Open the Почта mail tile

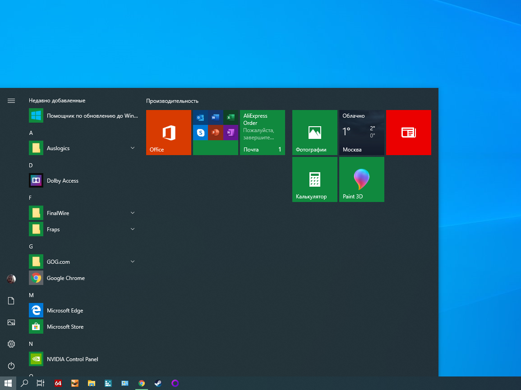coord(262,132)
